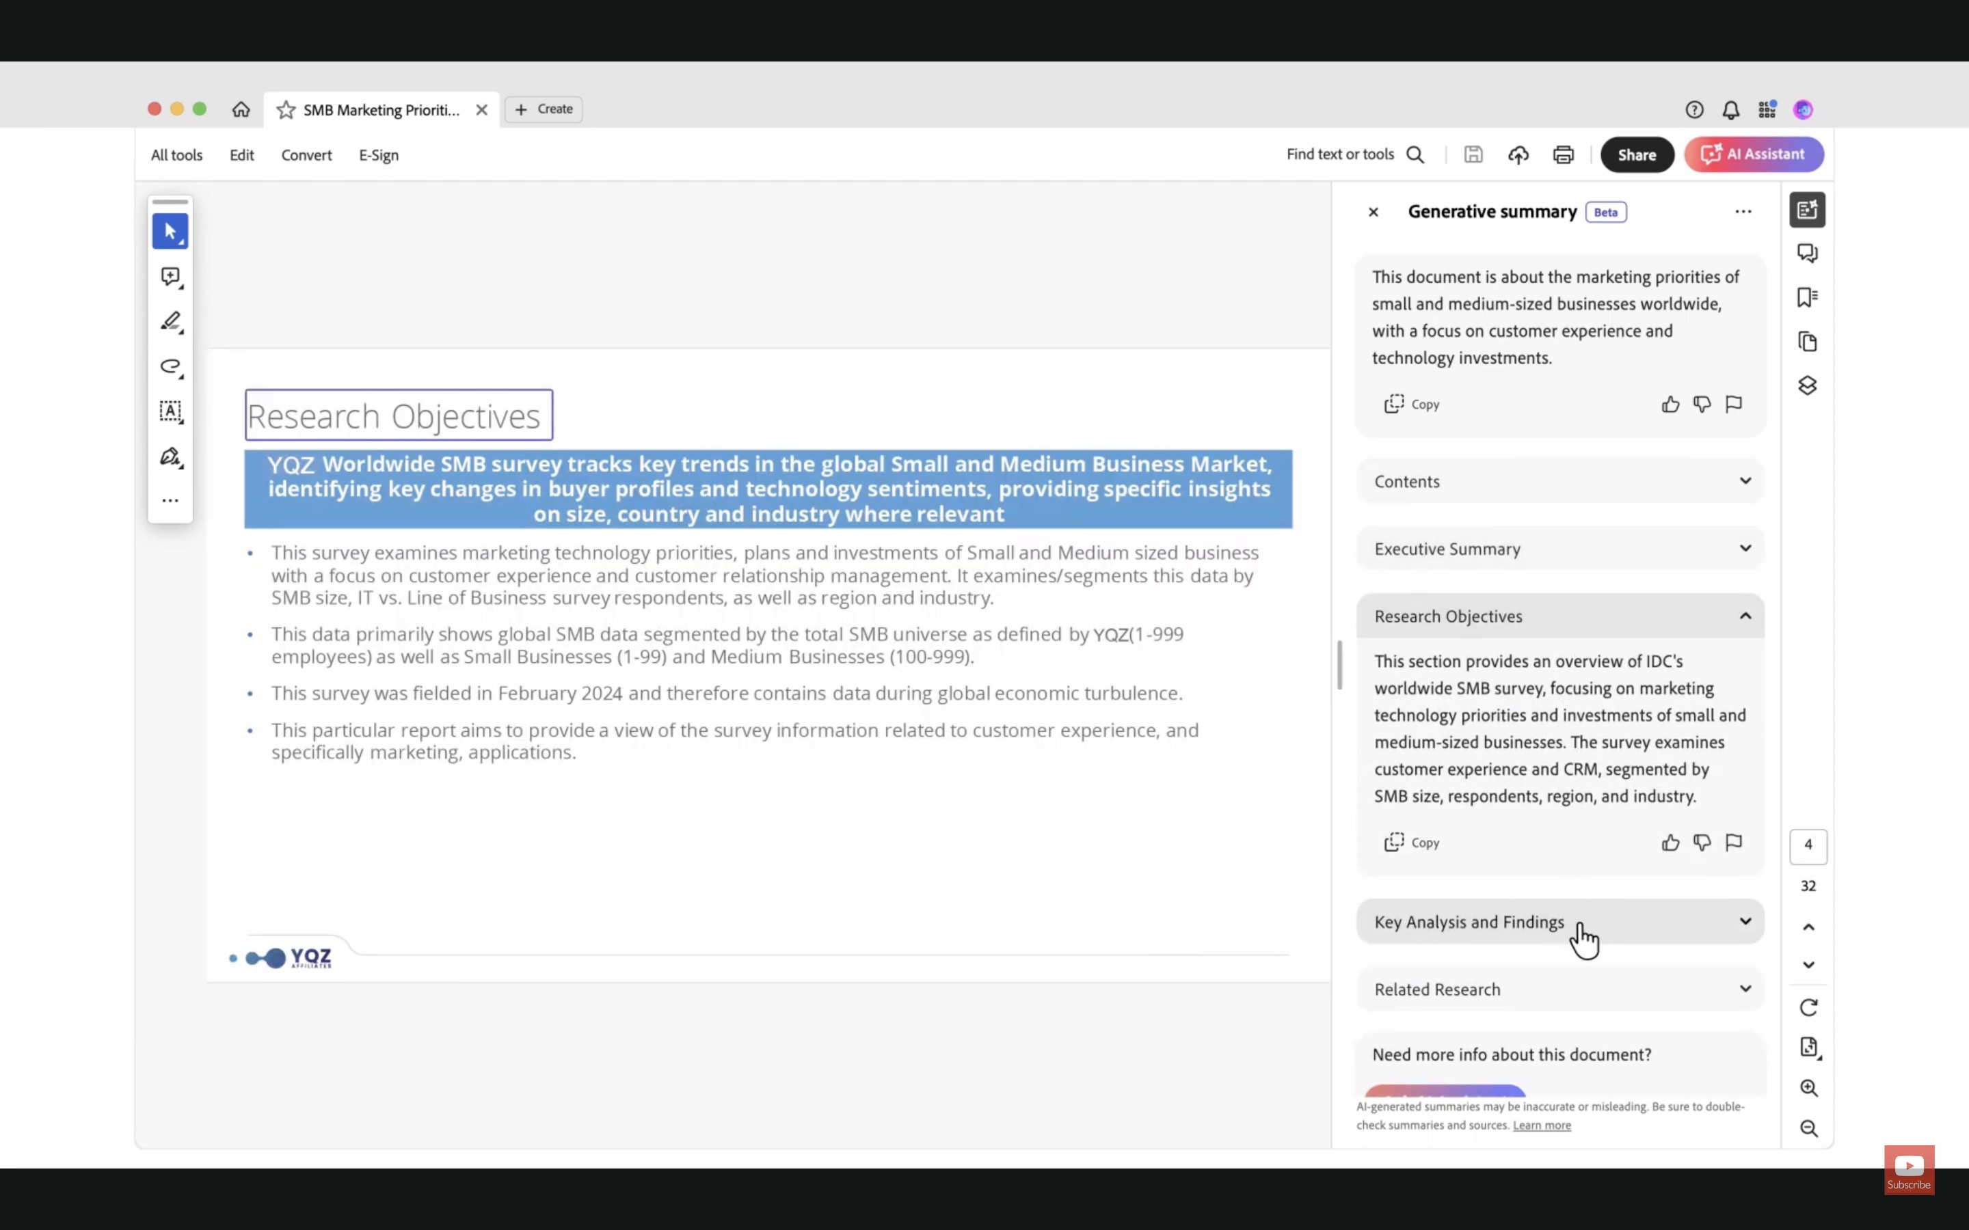
Task: Flag the document overview summary
Action: pyautogui.click(x=1734, y=405)
